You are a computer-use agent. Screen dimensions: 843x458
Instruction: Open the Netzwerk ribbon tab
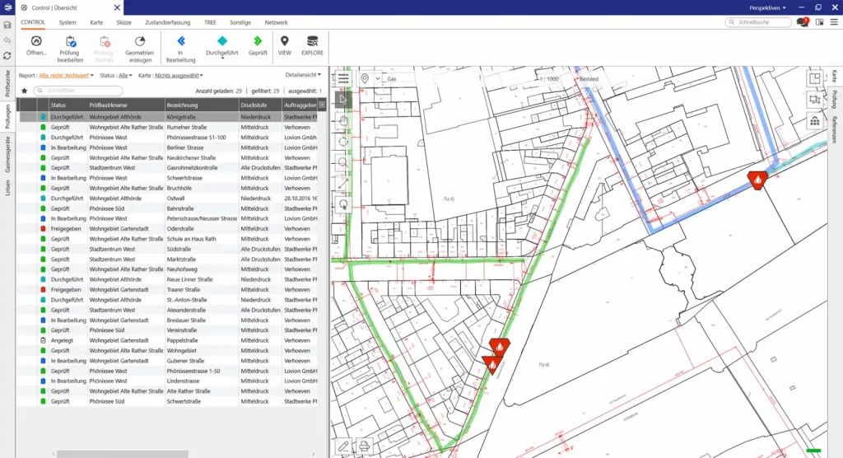pyautogui.click(x=276, y=22)
